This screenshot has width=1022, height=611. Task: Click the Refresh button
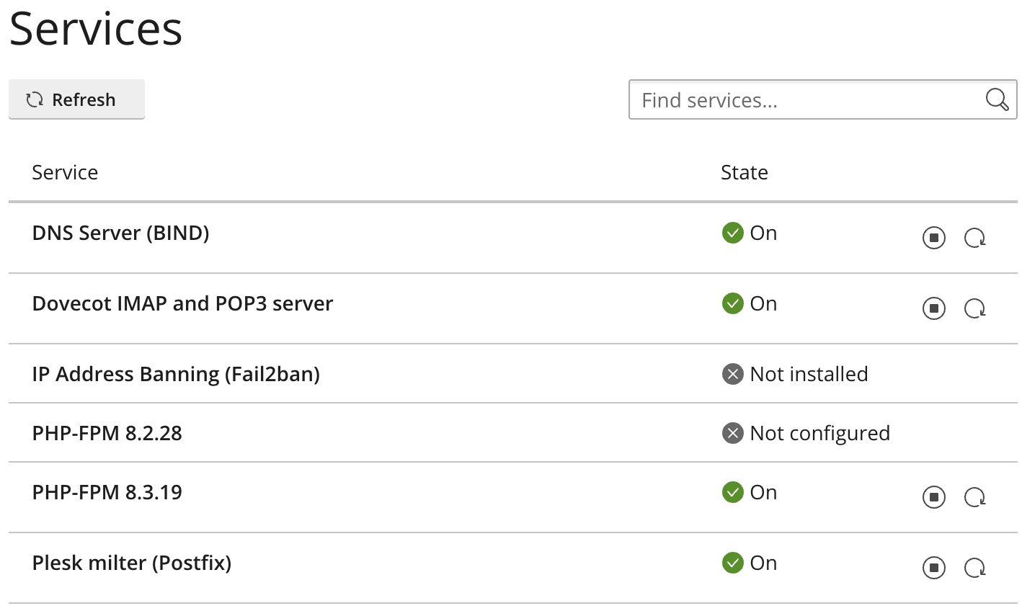76,99
